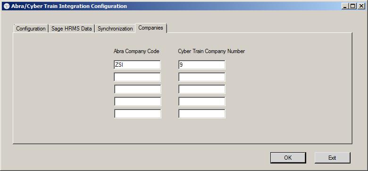Select the third Cyber Train Company Number field
This screenshot has width=368, height=171.
point(202,89)
